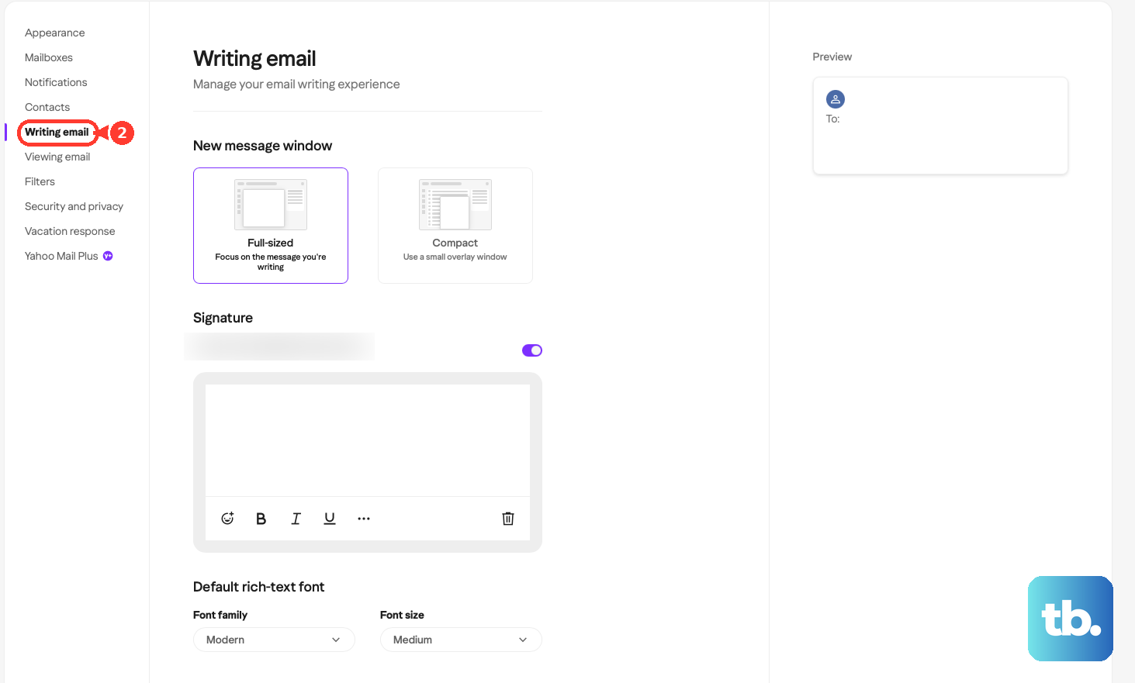Open Vacation response settings
Viewport: 1135px width, 683px height.
(x=70, y=231)
